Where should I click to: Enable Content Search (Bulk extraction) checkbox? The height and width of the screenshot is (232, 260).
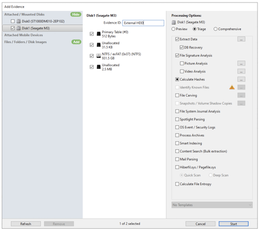click(x=177, y=151)
